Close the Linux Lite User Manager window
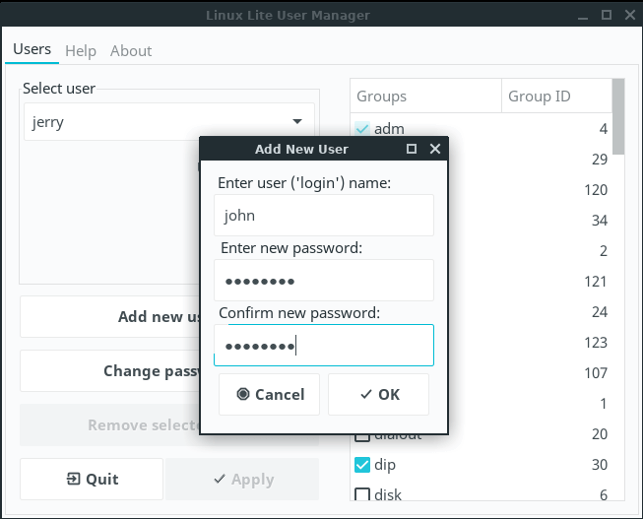Image resolution: width=643 pixels, height=519 pixels. click(629, 15)
